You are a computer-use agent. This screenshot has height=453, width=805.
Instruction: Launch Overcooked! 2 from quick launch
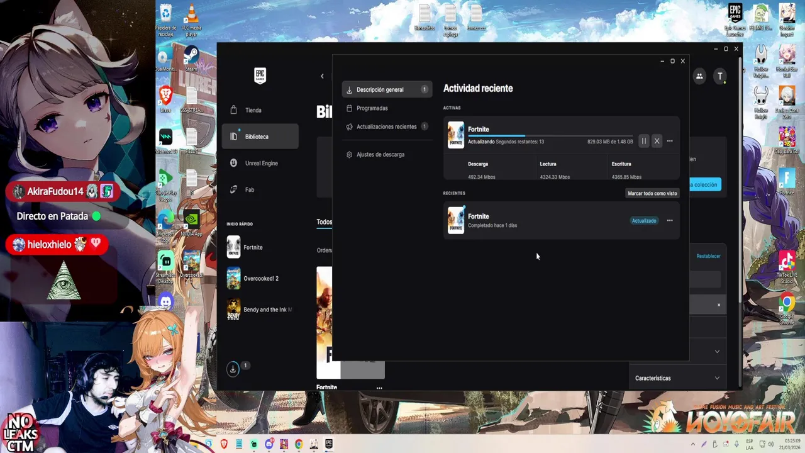[259, 278]
